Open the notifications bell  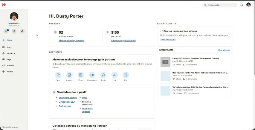[242, 5]
